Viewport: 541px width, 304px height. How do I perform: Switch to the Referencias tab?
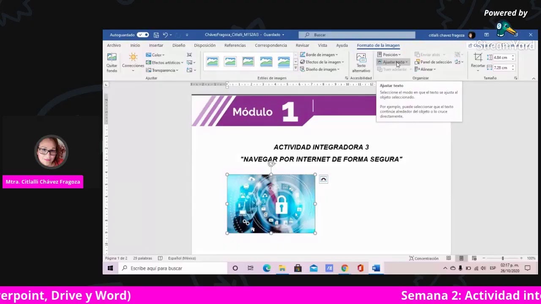(235, 45)
